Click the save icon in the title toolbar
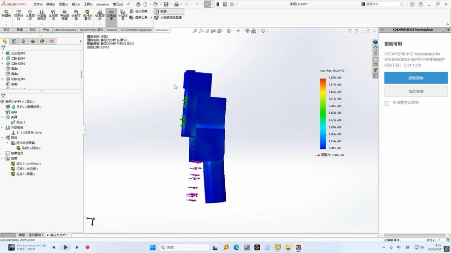Image resolution: width=451 pixels, height=253 pixels. (166, 5)
